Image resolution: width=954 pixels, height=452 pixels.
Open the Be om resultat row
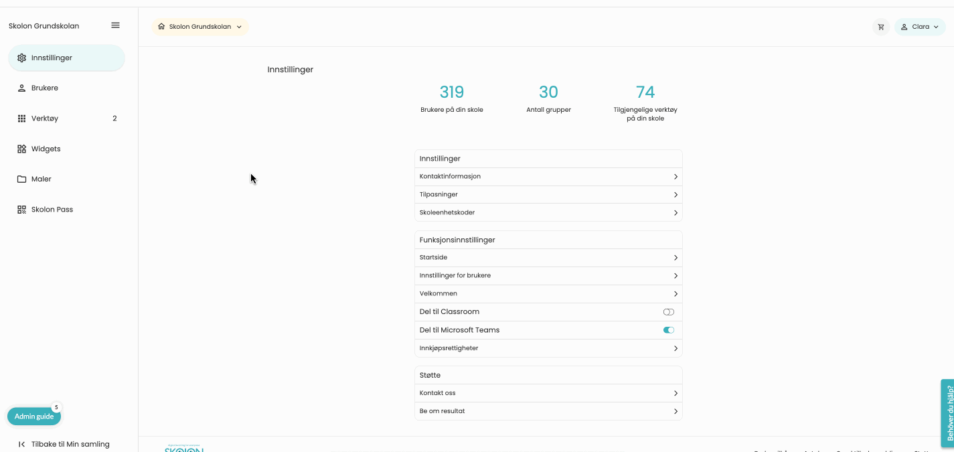click(548, 411)
